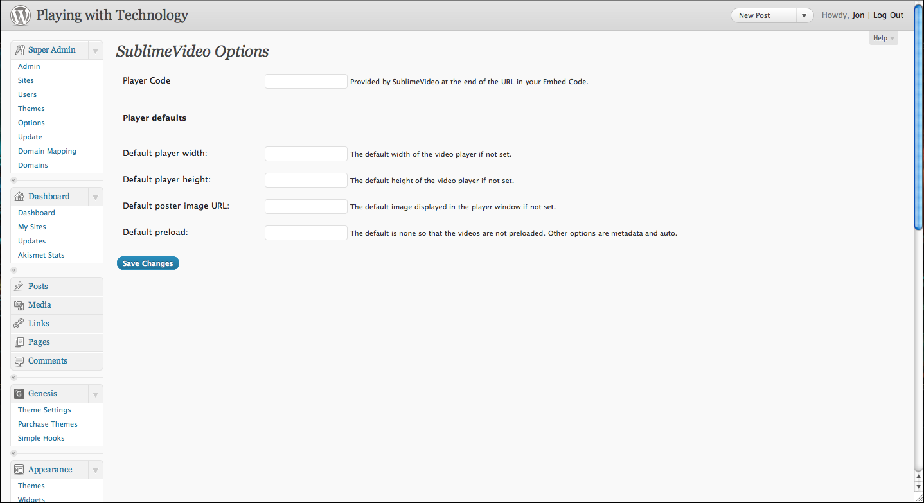Collapse sidebar using arrow below Super Admin section
Screen dimensions: 924x503
coord(13,180)
